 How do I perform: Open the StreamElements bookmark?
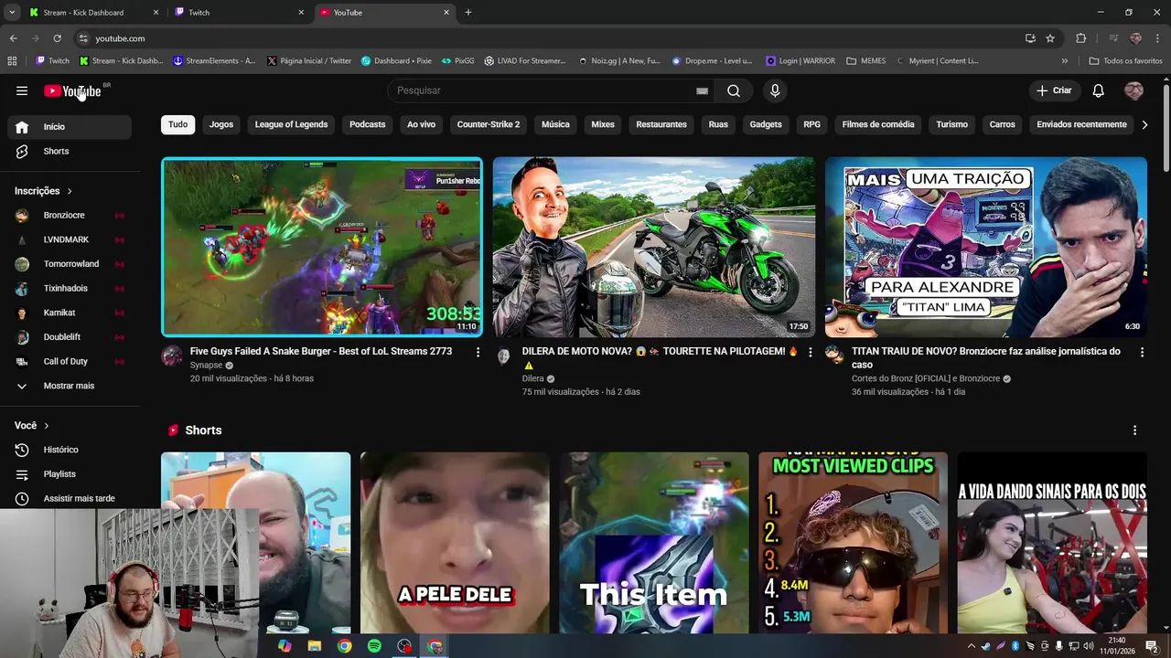[x=214, y=61]
